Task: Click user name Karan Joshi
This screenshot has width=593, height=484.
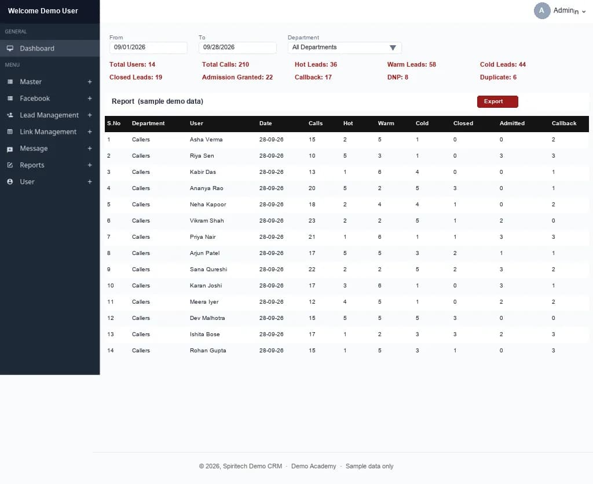Action: [x=206, y=286]
